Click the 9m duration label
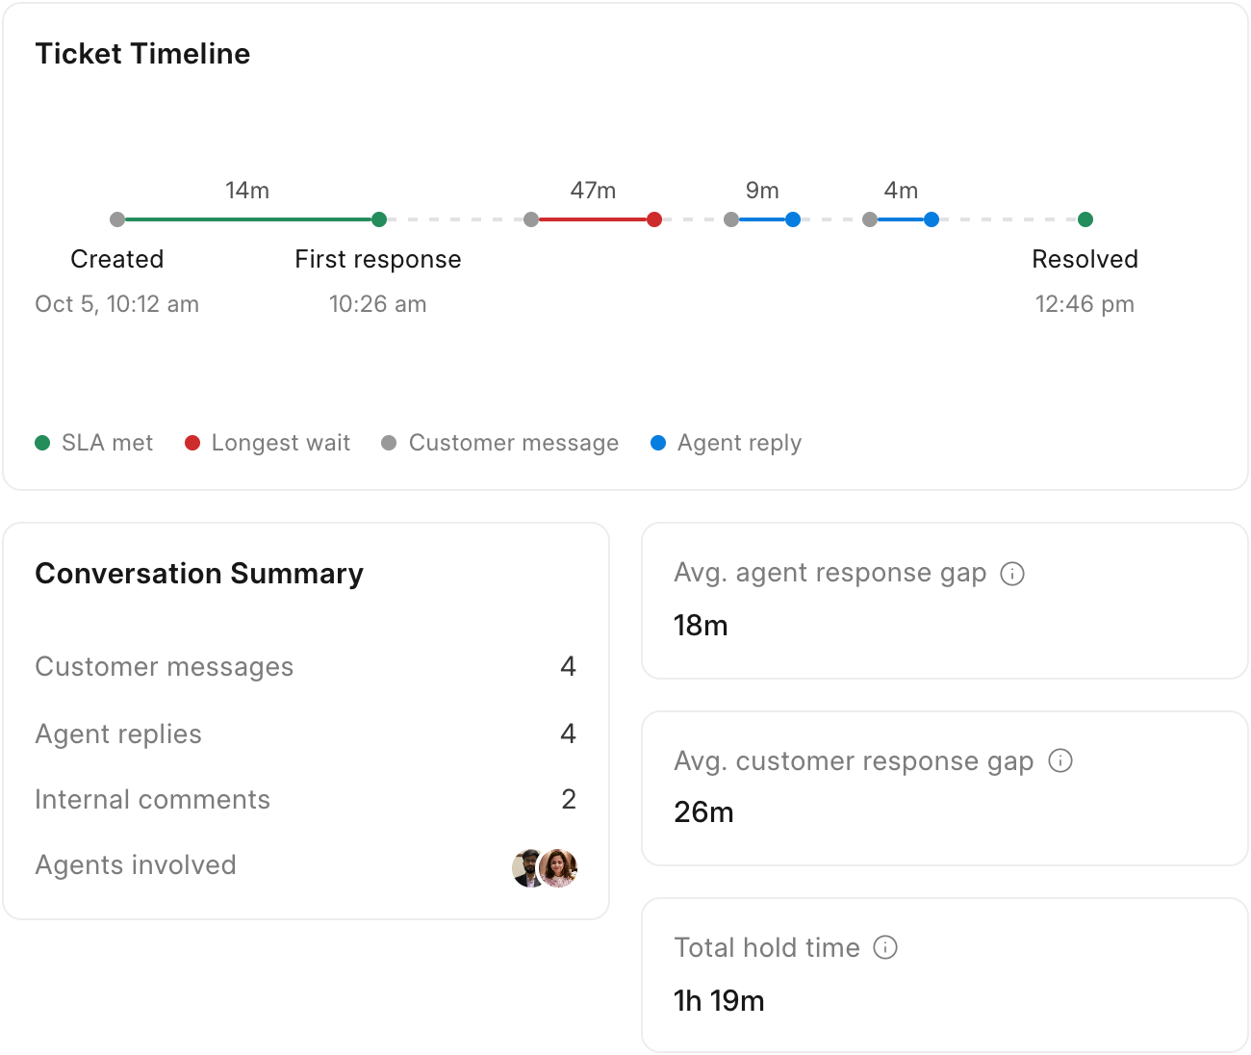This screenshot has height=1055, width=1251. [762, 191]
